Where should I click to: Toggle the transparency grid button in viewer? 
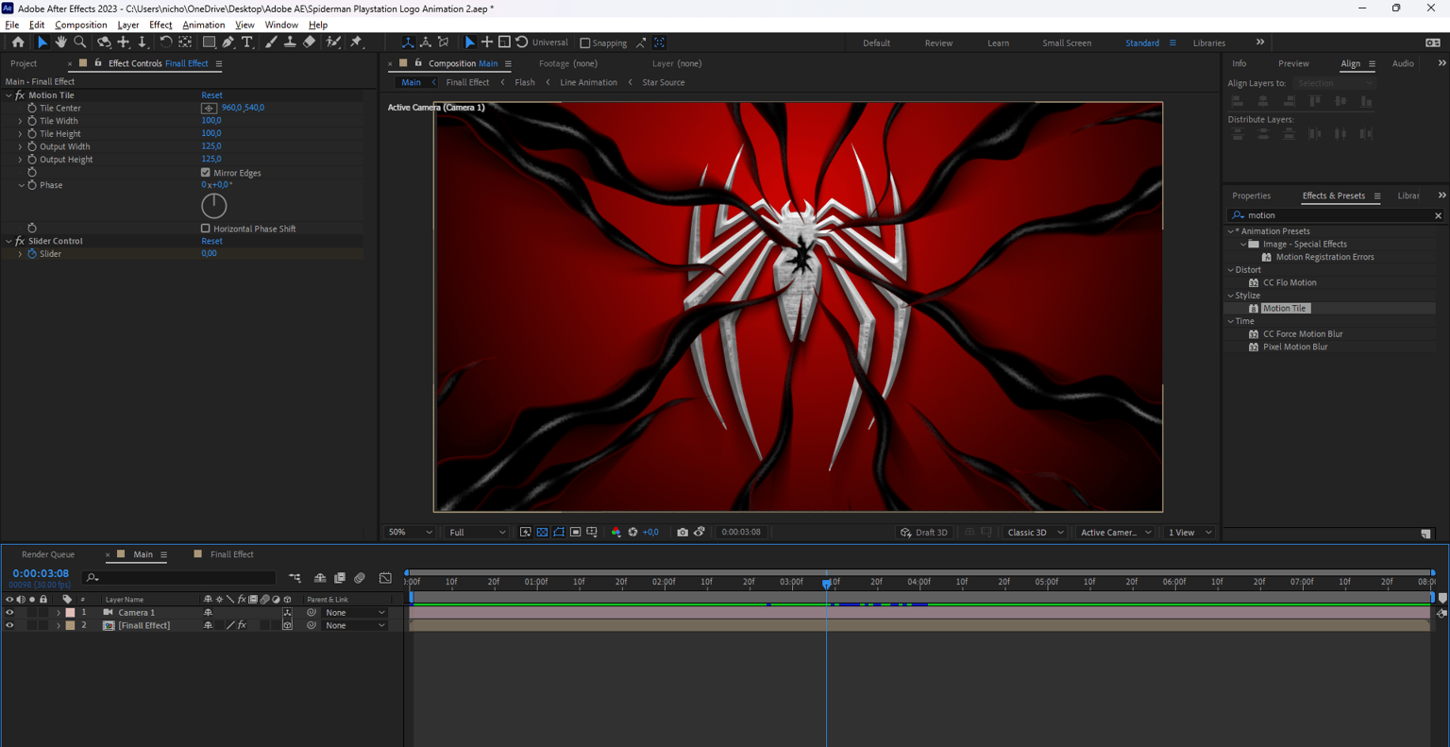click(x=543, y=533)
